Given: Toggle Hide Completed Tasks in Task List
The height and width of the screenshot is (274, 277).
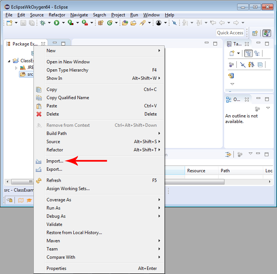Looking at the screenshot, I should click(243, 65).
